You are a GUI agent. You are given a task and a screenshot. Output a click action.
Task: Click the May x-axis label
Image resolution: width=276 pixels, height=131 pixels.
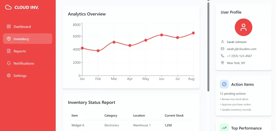tap(146, 79)
